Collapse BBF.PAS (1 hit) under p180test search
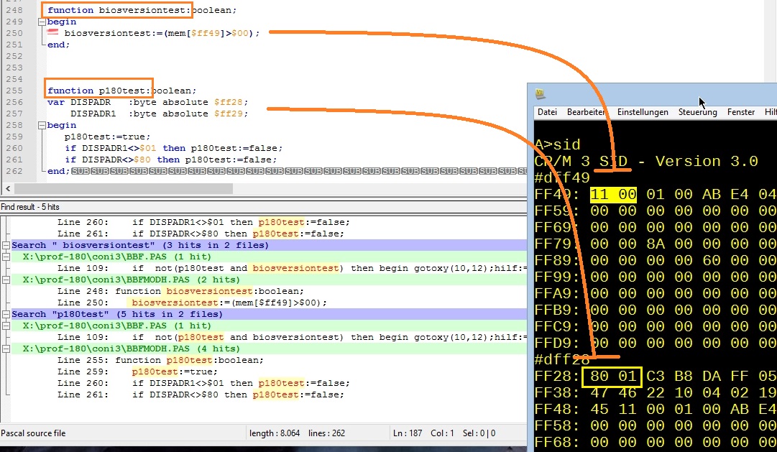This screenshot has height=452, width=777. click(6, 326)
